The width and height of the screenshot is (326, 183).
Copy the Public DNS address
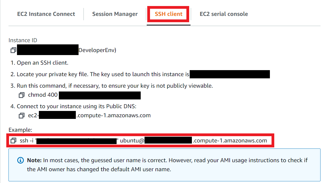click(22, 116)
